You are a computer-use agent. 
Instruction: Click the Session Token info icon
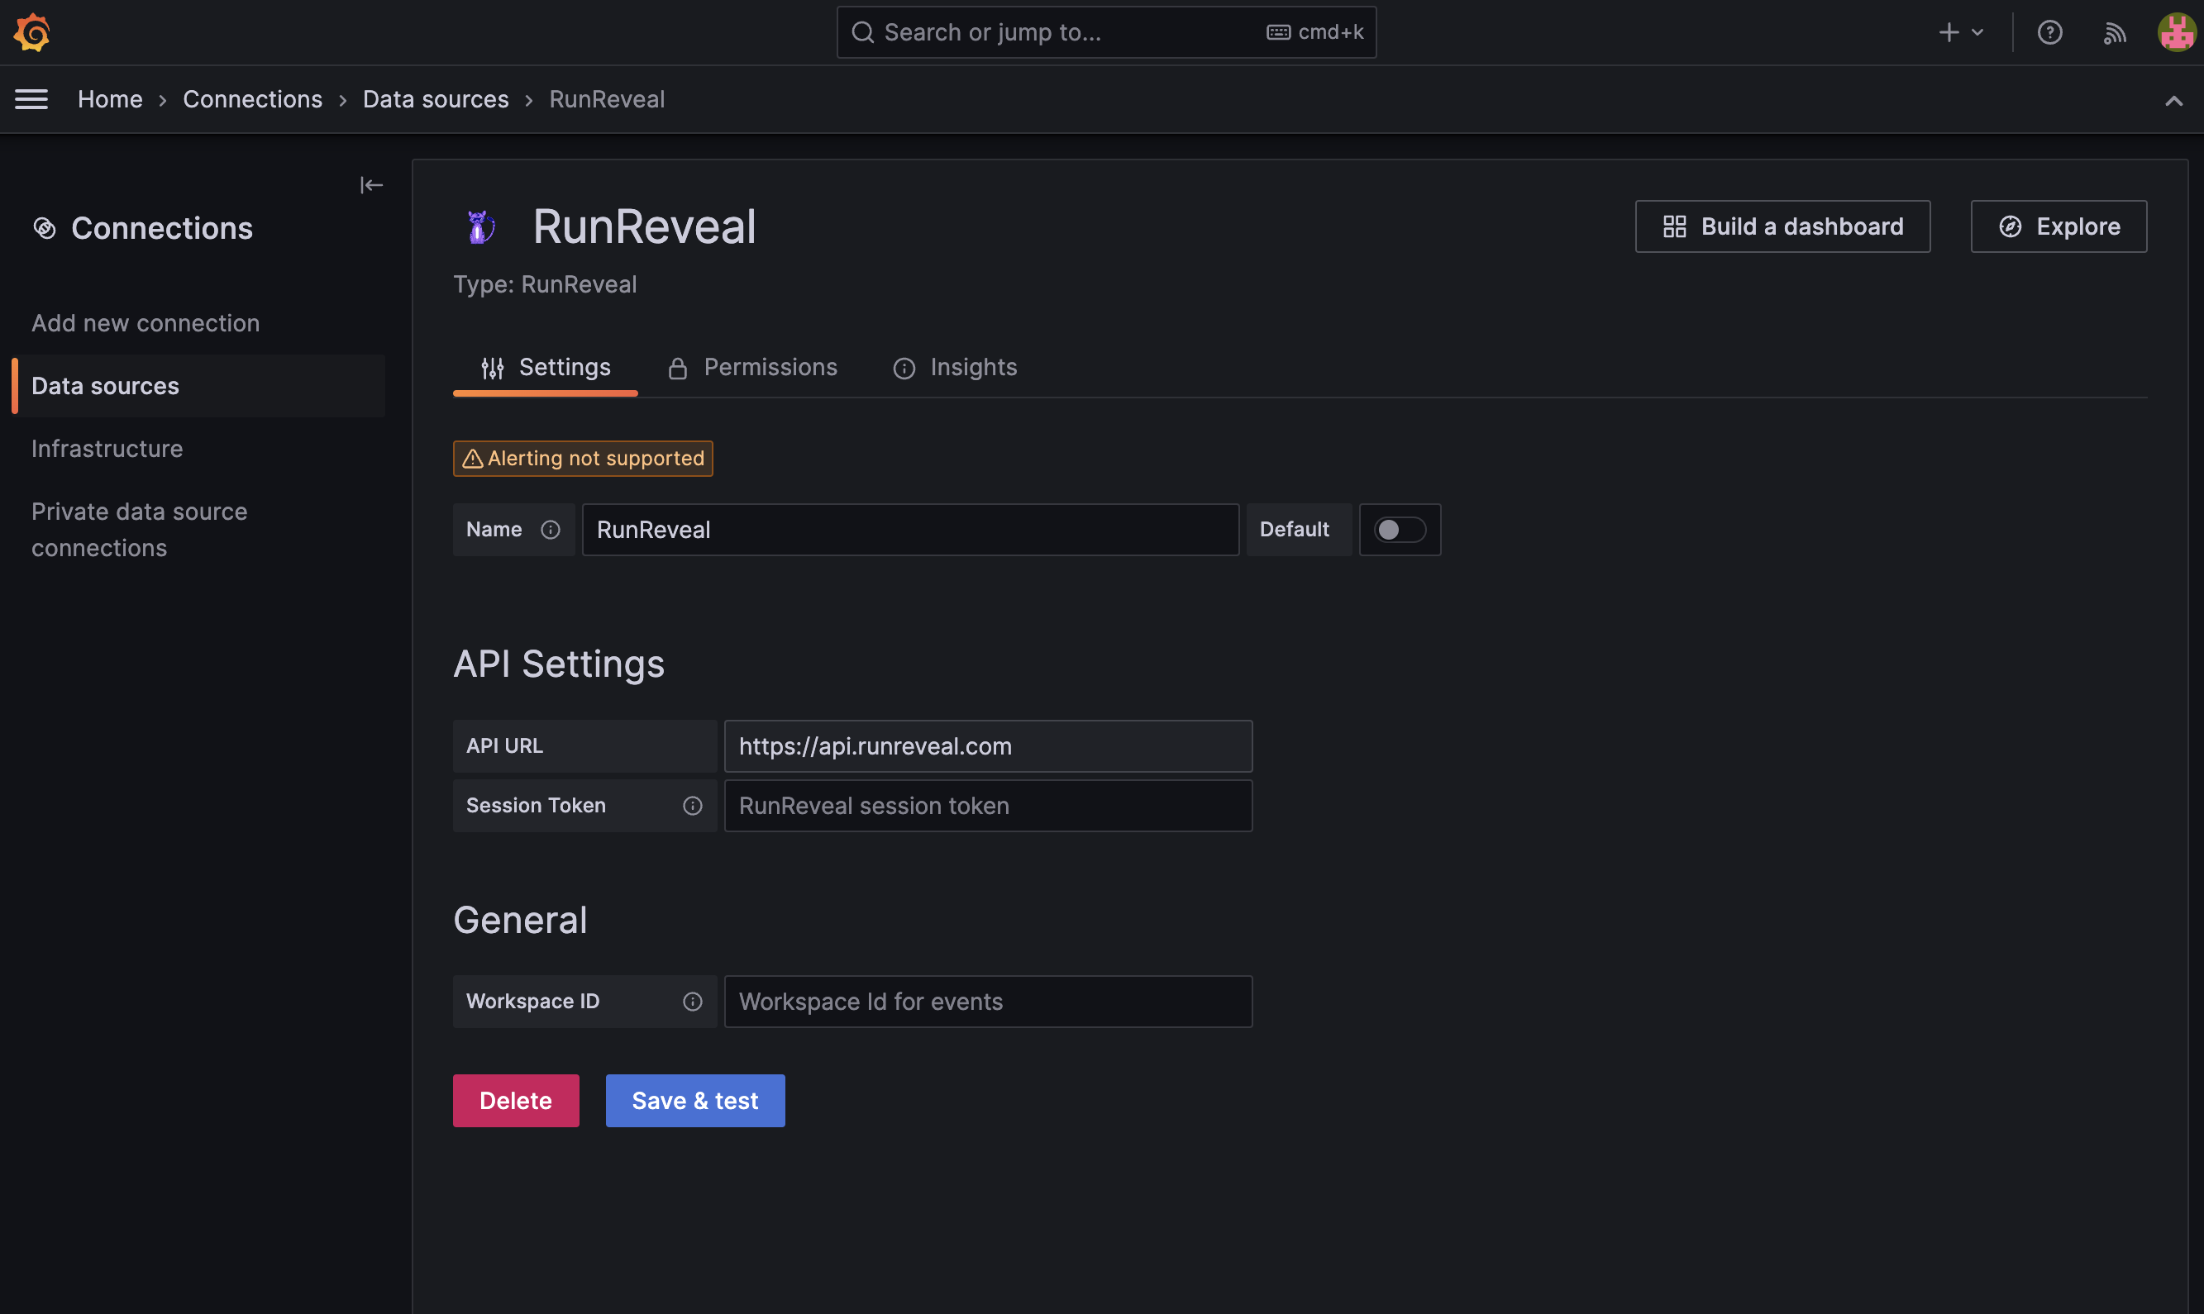[693, 806]
